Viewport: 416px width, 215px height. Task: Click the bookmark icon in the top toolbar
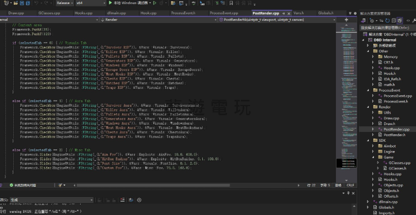(x=231, y=3)
